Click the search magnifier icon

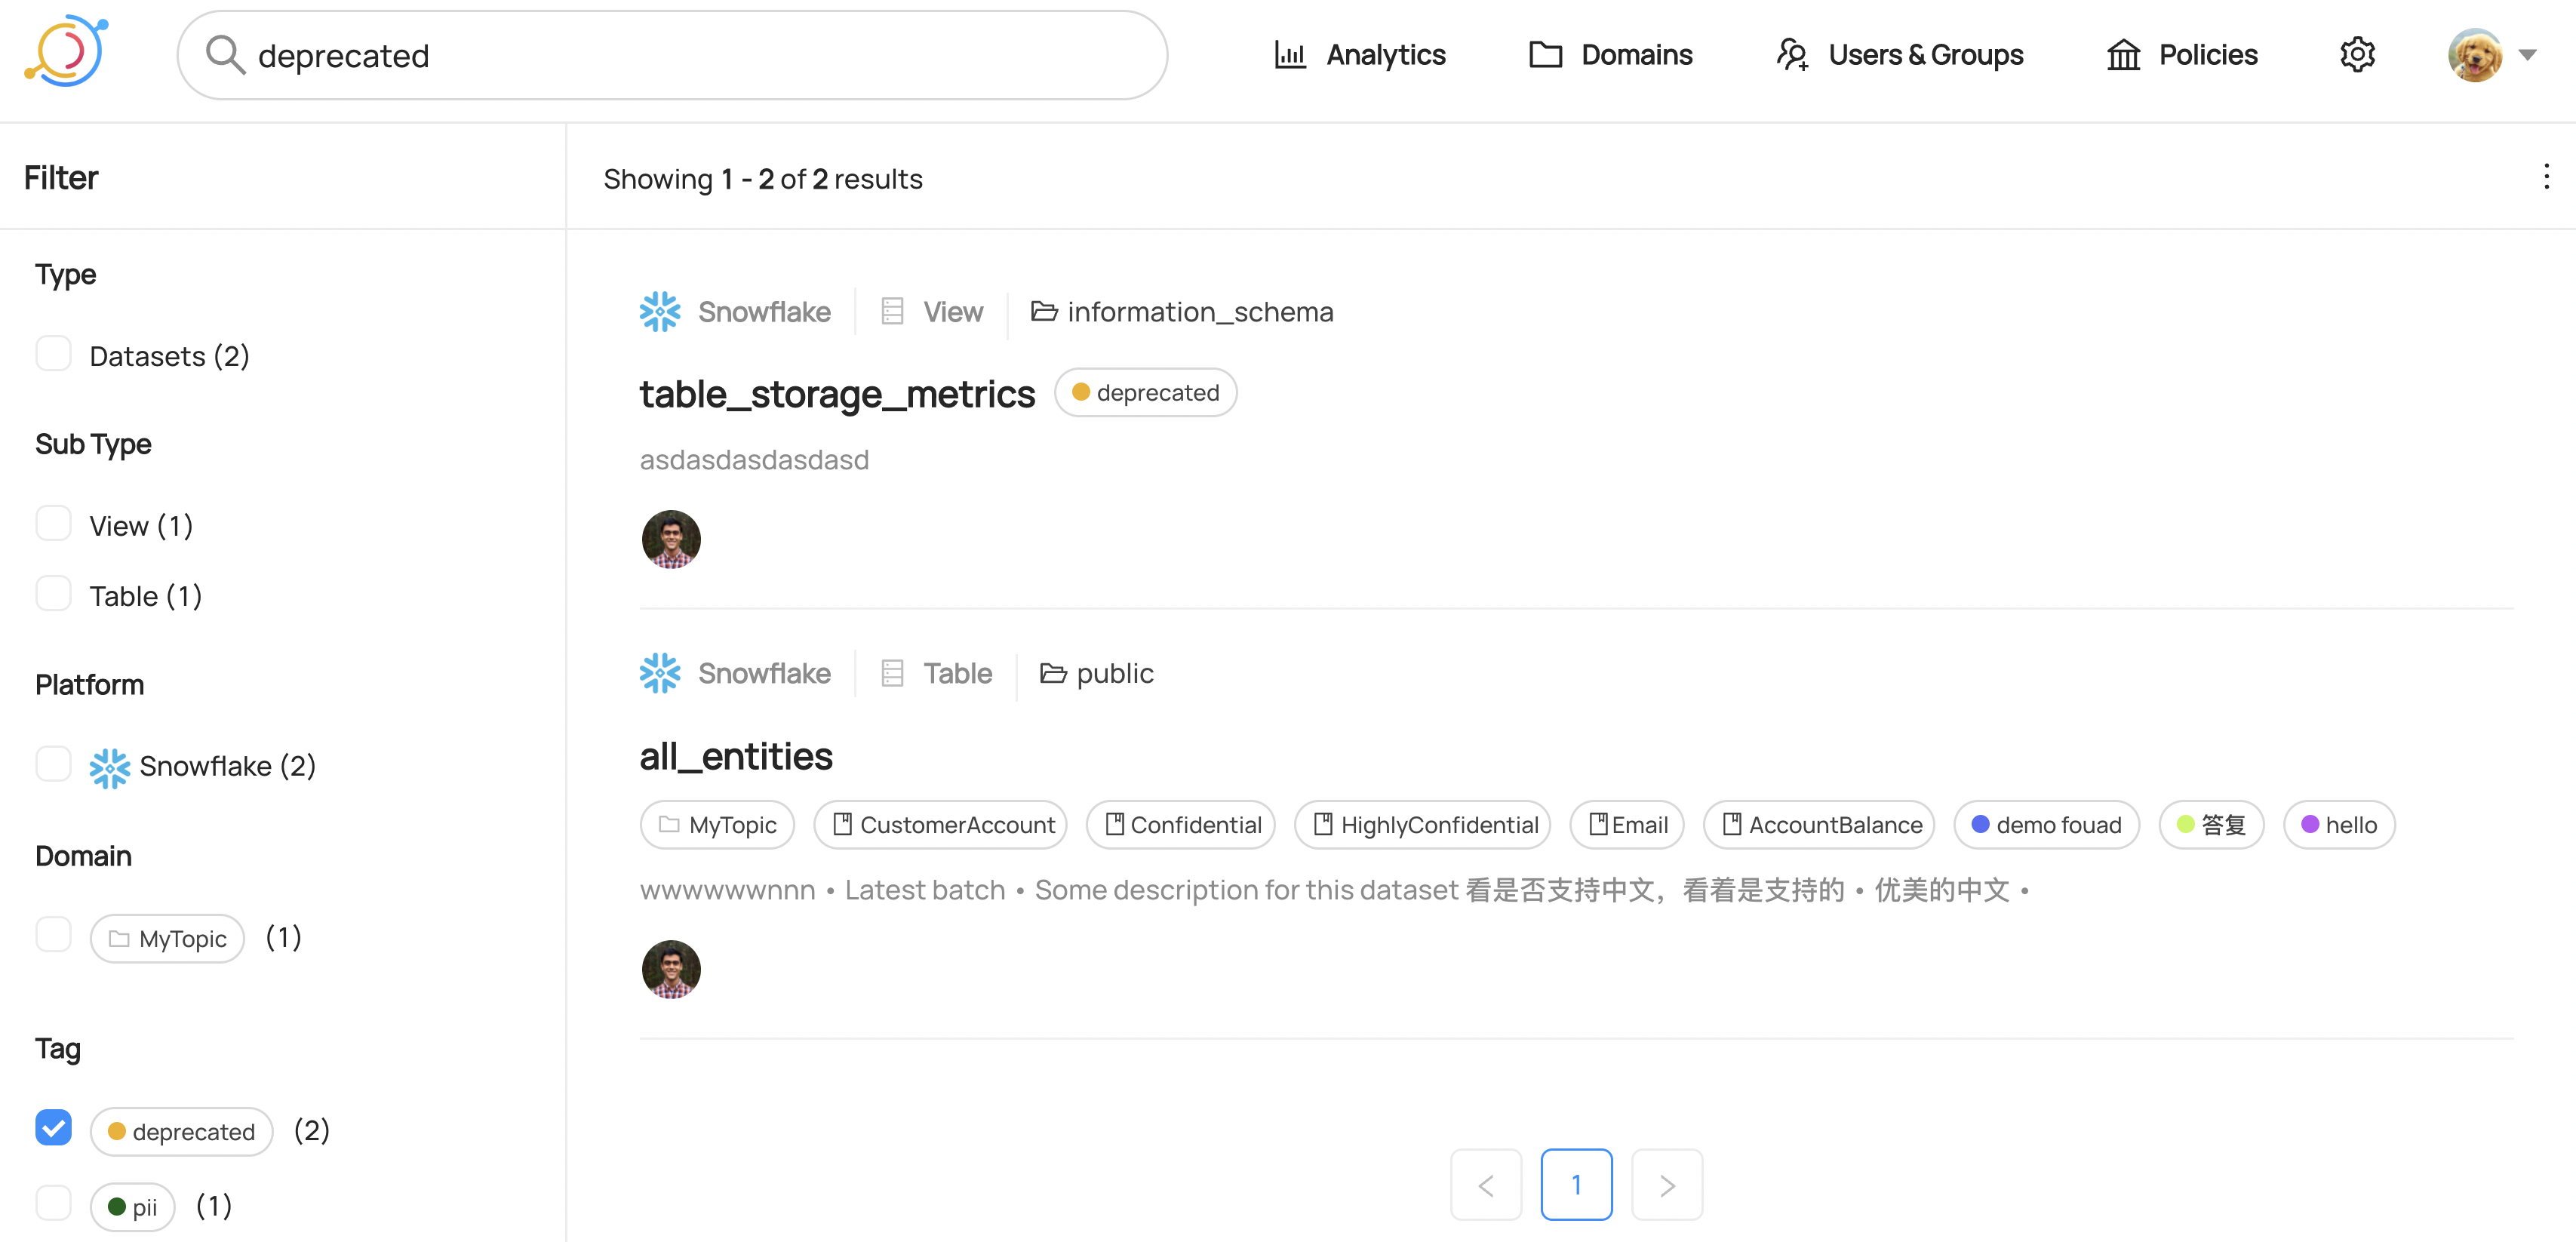point(225,55)
